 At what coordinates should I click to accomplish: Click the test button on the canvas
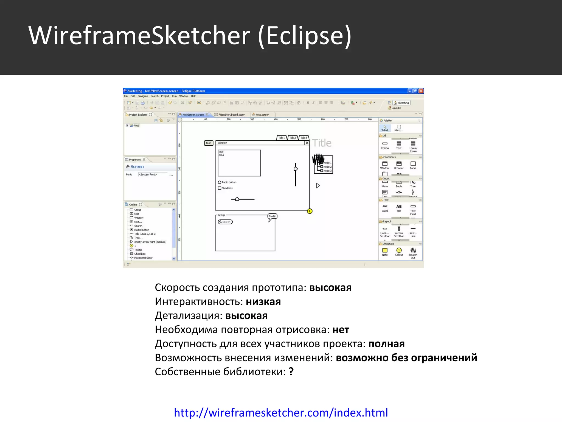[x=209, y=143]
